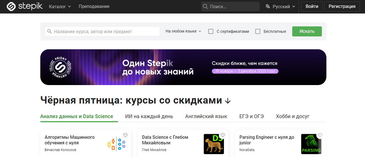Open Алгоритмы Машинного обучения с нуля course title

pyautogui.click(x=70, y=140)
